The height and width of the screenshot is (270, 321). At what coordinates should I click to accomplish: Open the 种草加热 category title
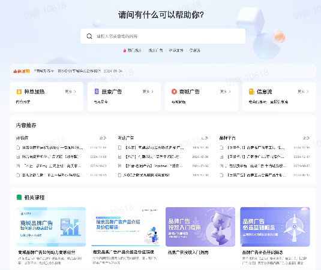[x=34, y=92]
